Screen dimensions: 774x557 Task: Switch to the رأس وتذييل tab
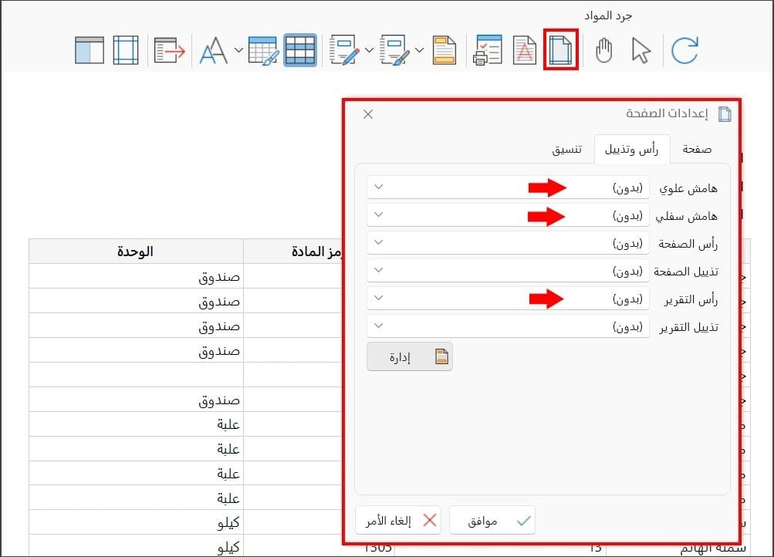(x=632, y=149)
